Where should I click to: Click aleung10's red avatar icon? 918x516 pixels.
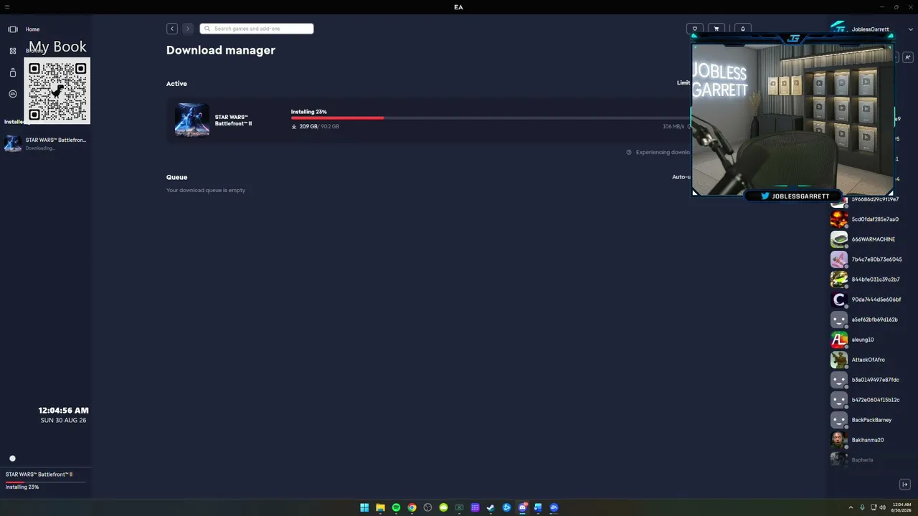(838, 340)
